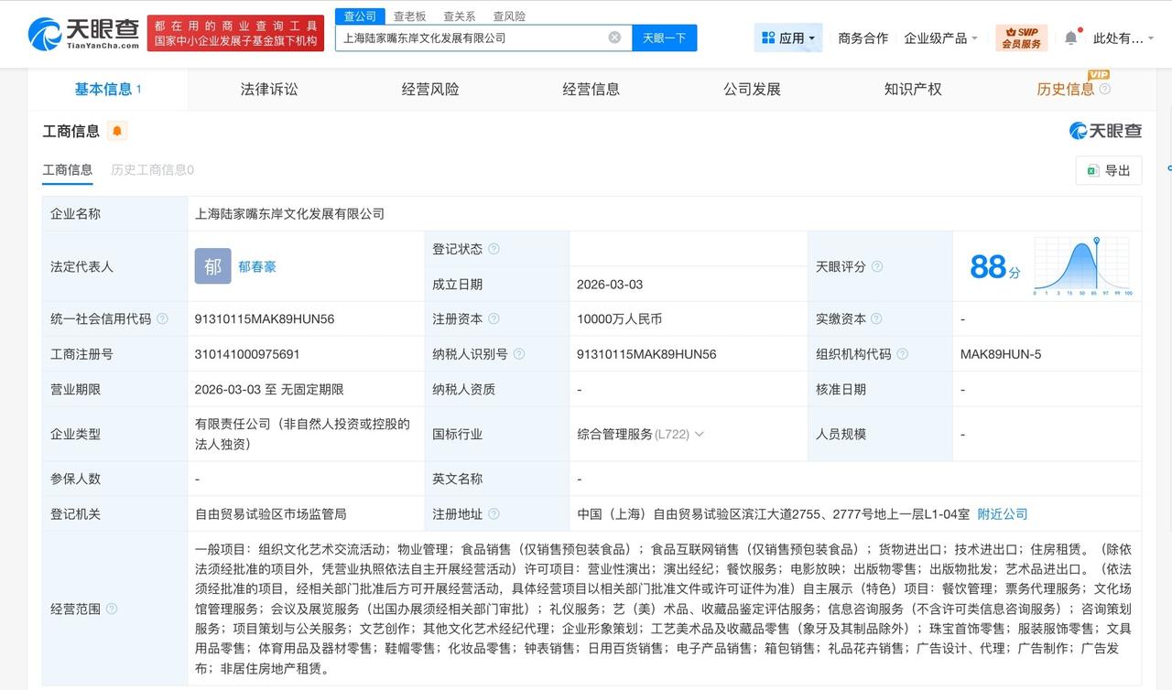Click the notification bell icon

(1071, 37)
